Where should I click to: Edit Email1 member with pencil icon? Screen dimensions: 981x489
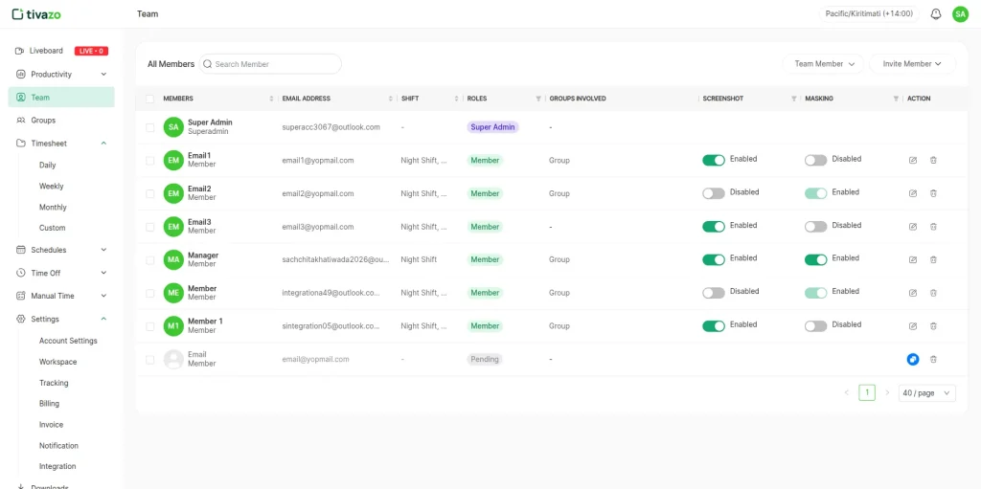click(x=913, y=160)
